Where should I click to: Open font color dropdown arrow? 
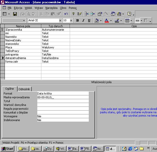click(x=111, y=21)
